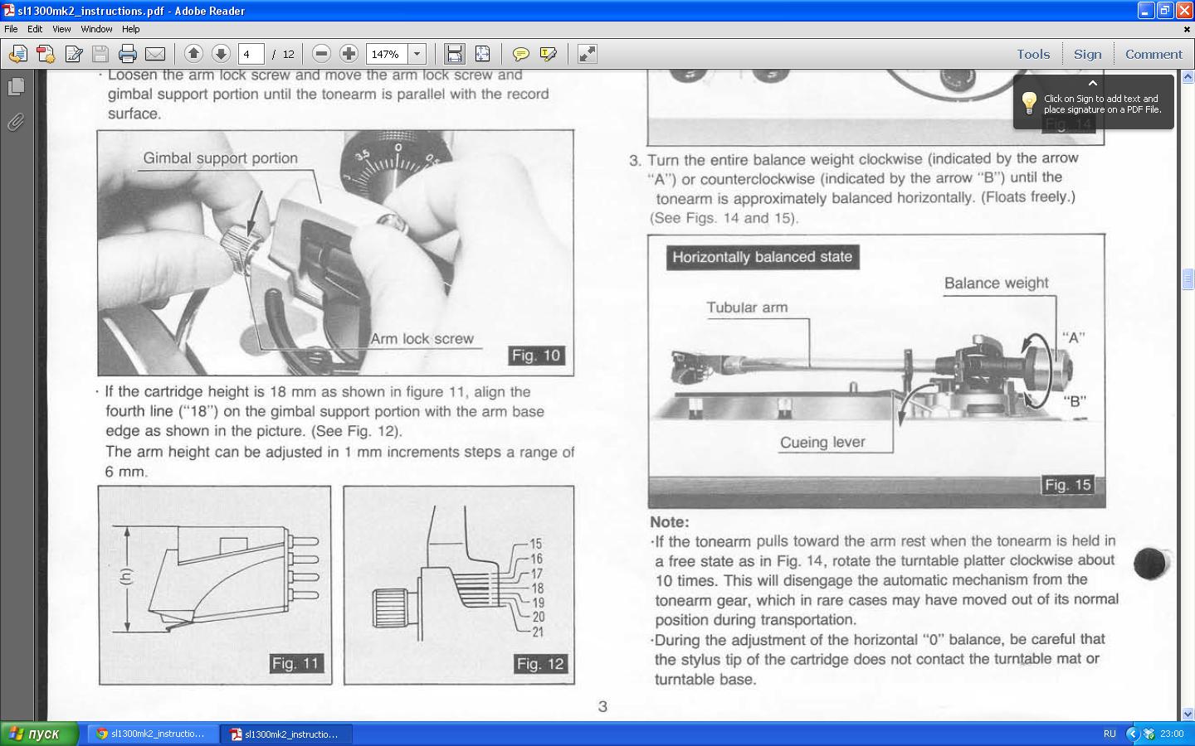The width and height of the screenshot is (1195, 746).
Task: Open the Edit menu
Action: tap(35, 29)
